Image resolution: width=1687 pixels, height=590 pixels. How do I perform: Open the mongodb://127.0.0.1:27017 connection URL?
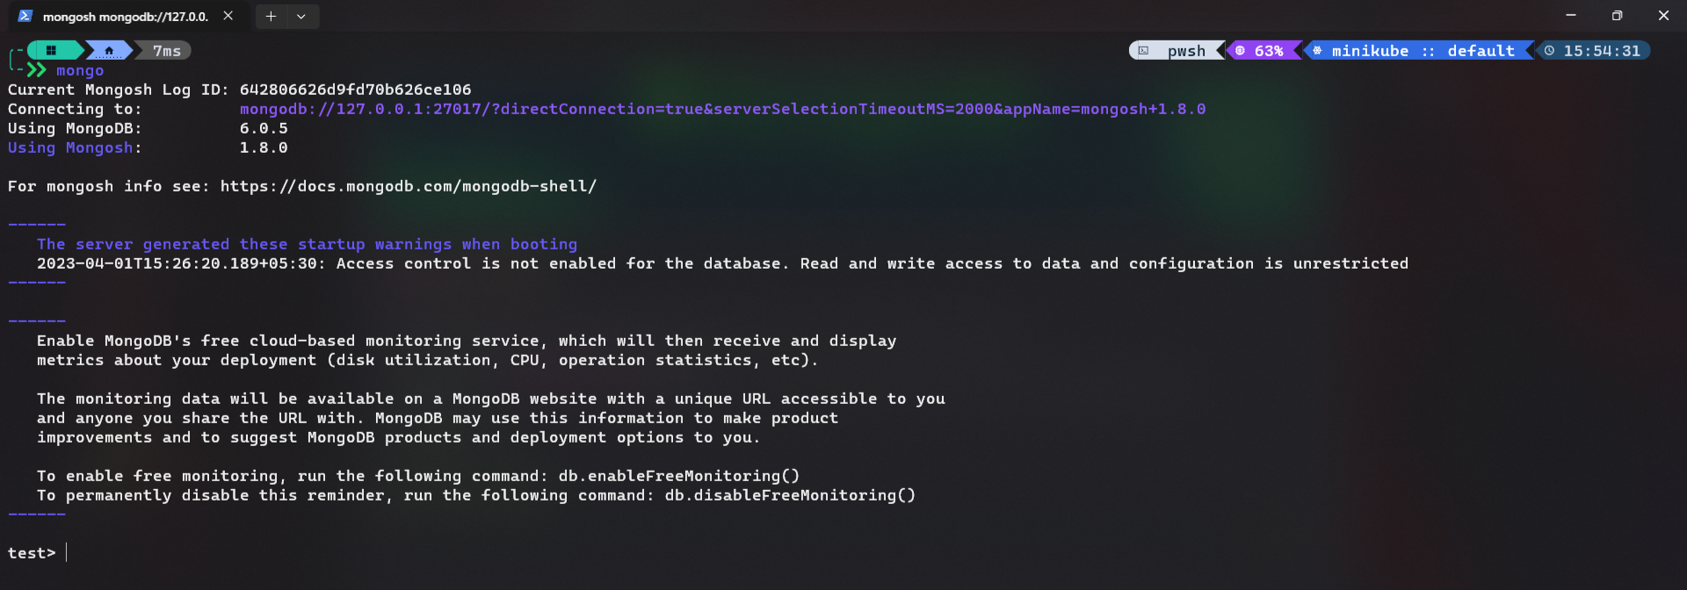coord(721,109)
